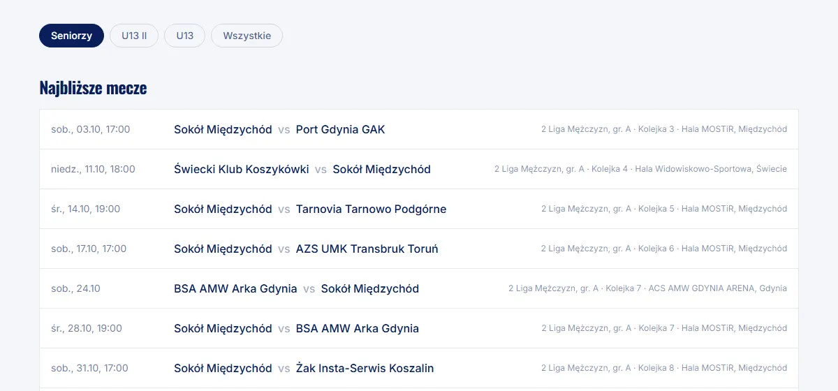Click Hala Widowiskowo-Sportowa, Świecie venue text
This screenshot has width=838, height=391.
click(x=711, y=169)
